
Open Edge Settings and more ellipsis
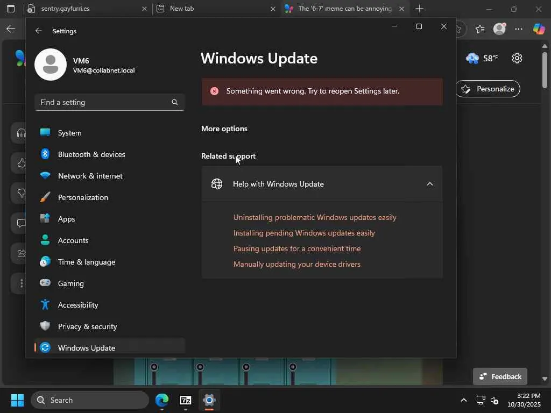click(x=519, y=29)
